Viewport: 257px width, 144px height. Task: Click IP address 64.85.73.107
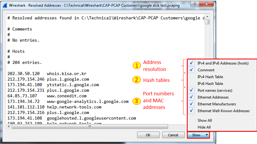(22, 96)
